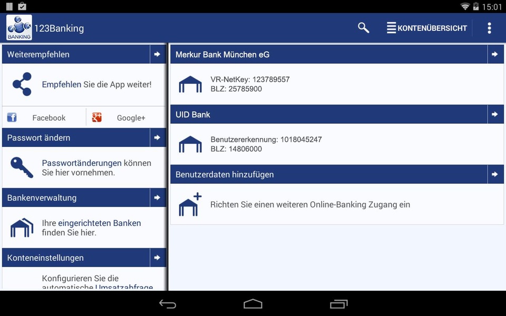
Task: Select Benutzererkennung: 1018045247 text
Action: point(266,140)
